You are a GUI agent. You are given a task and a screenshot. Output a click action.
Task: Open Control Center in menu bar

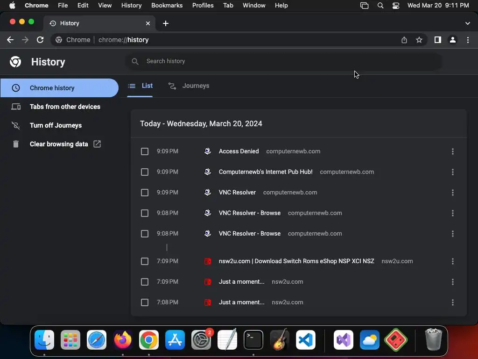coord(396,6)
